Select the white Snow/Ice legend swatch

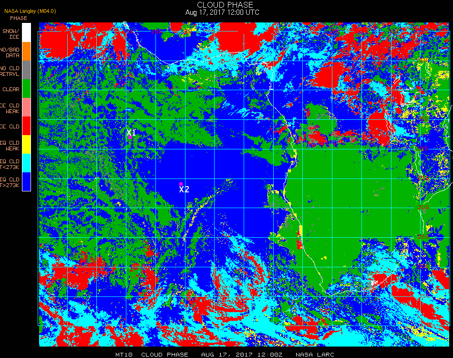click(26, 32)
